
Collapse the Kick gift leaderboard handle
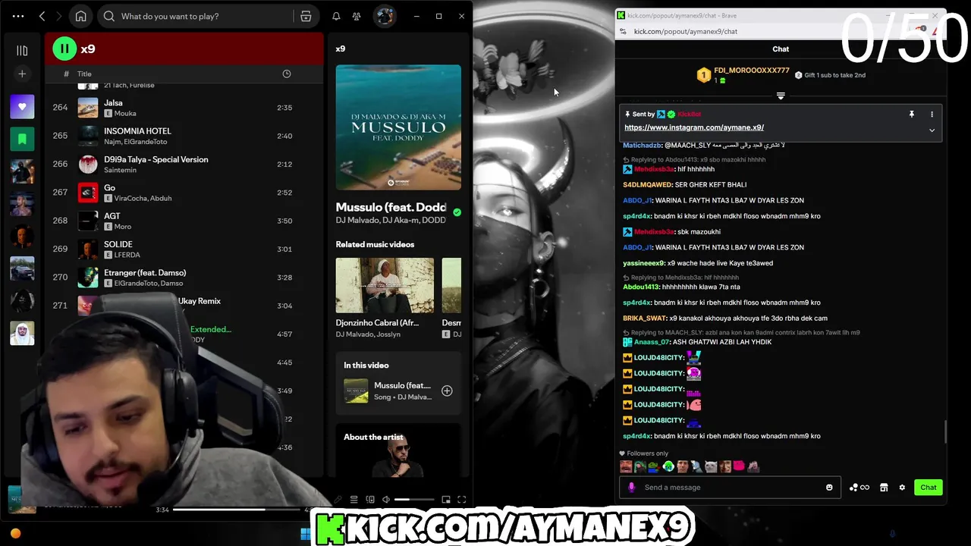[x=781, y=96]
